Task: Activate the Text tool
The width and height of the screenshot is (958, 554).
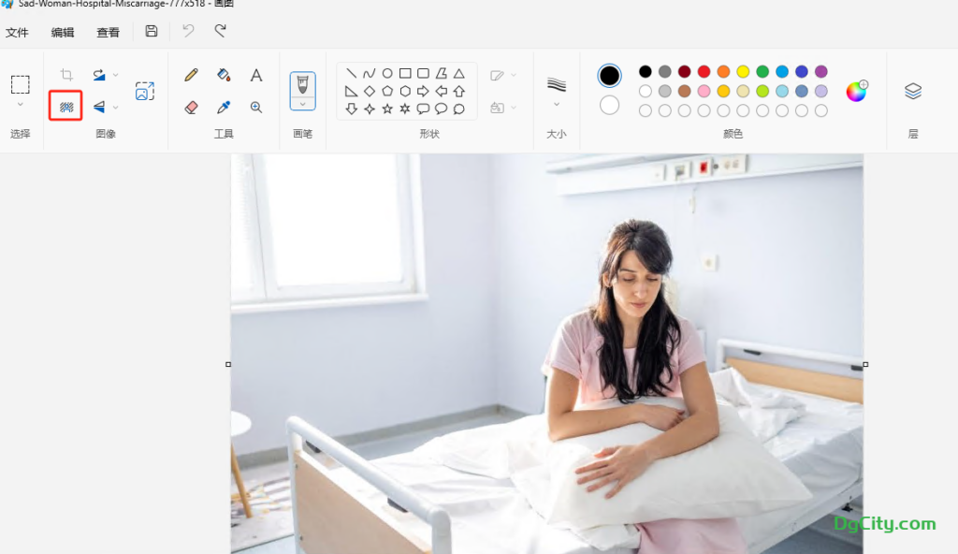Action: 255,75
